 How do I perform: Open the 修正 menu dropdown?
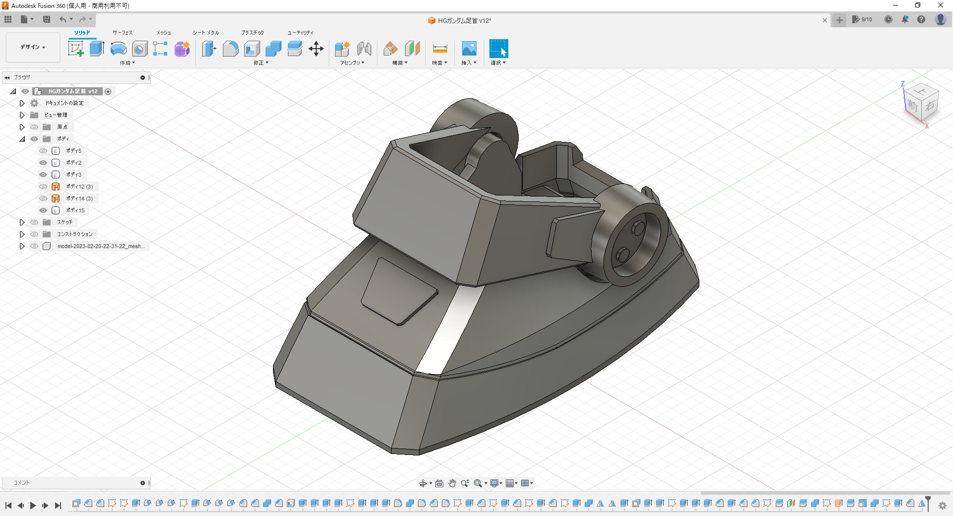click(x=261, y=63)
